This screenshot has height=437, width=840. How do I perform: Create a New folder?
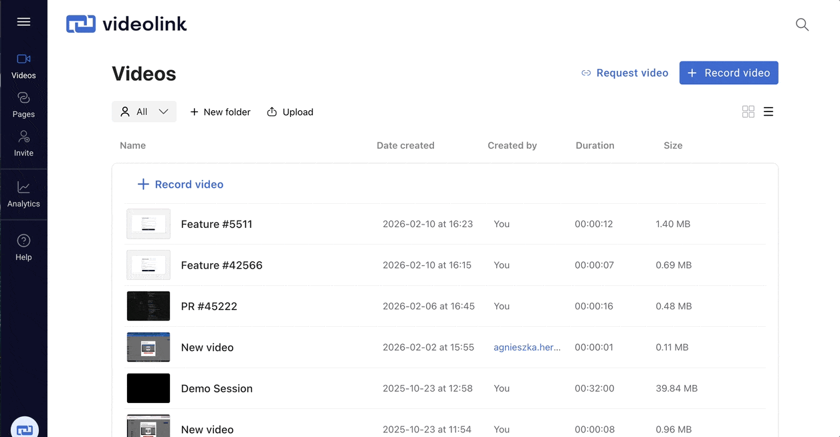tap(220, 112)
